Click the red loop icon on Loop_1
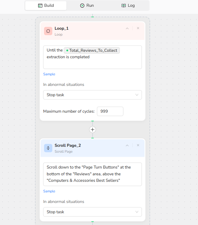Viewport: 198px width, 225px height. 48,31
